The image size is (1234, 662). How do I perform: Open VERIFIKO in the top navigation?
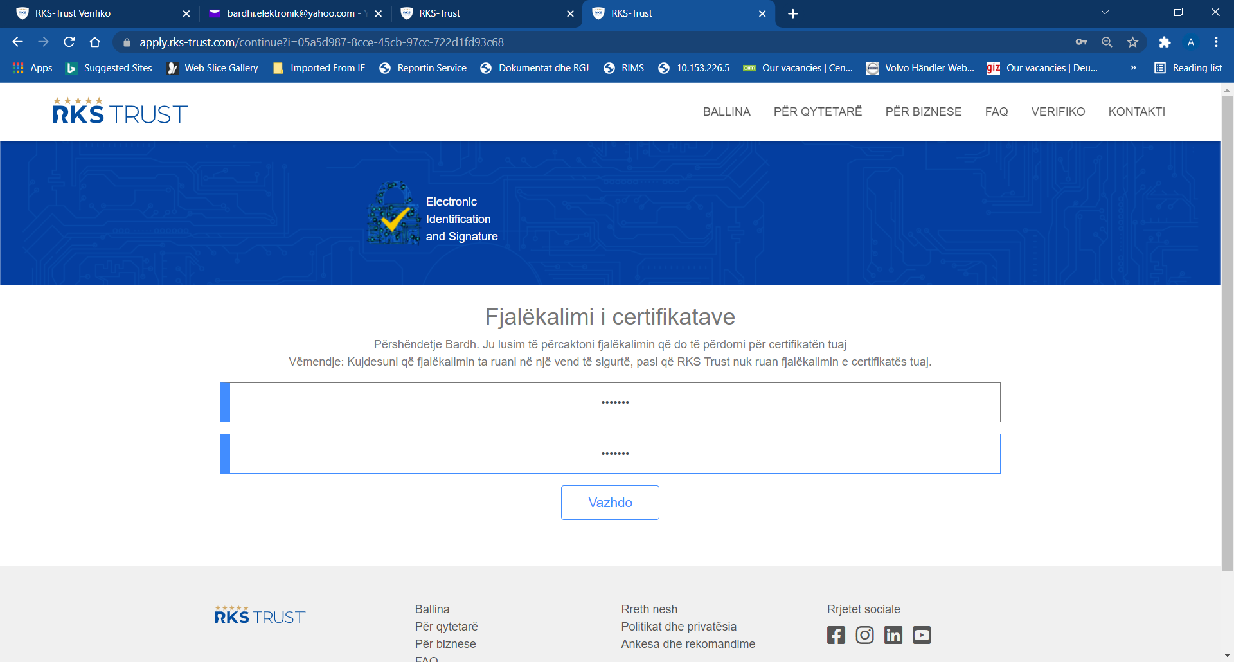1058,112
